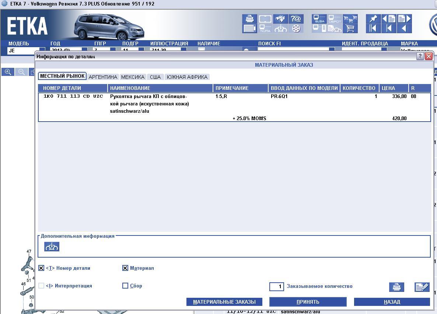The height and width of the screenshot is (314, 437).
Task: Click the НАЗАД button
Action: coord(392,302)
